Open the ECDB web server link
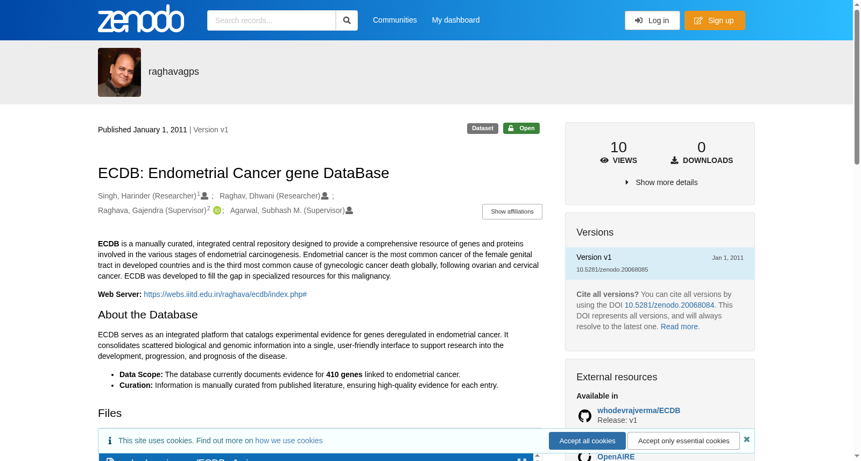This screenshot has height=461, width=861. click(x=225, y=294)
